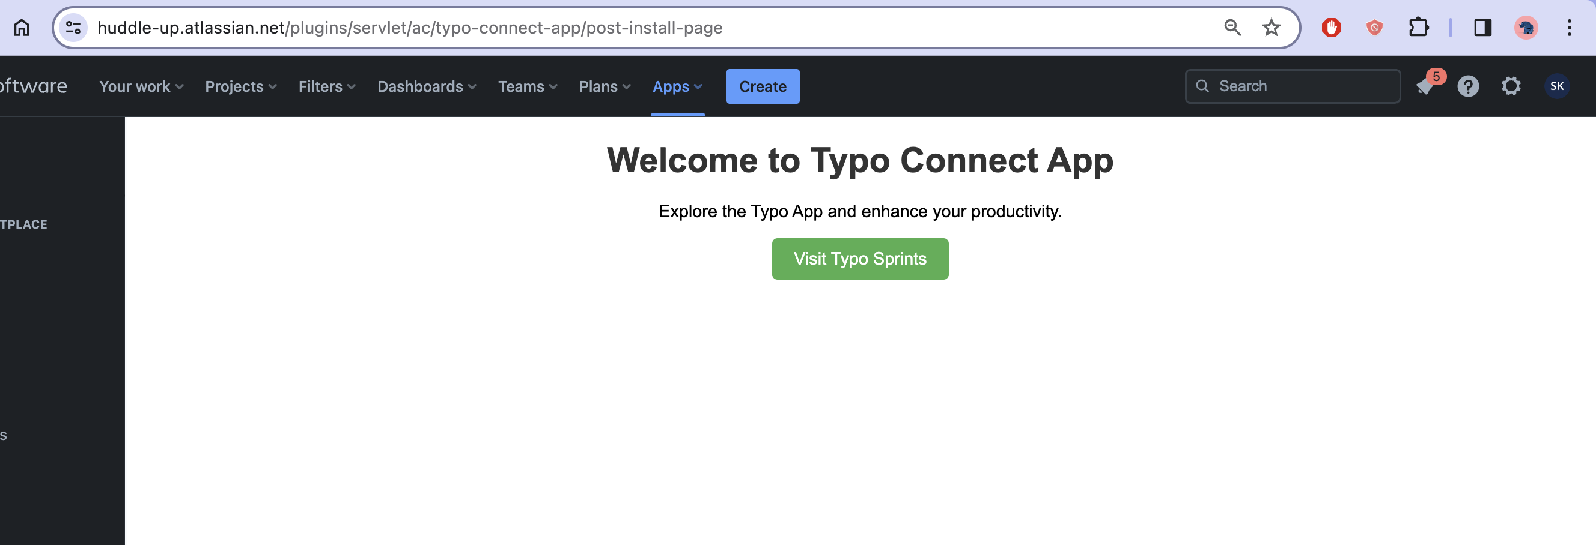The height and width of the screenshot is (545, 1596).
Task: Click the shield extension icon
Action: click(1374, 28)
